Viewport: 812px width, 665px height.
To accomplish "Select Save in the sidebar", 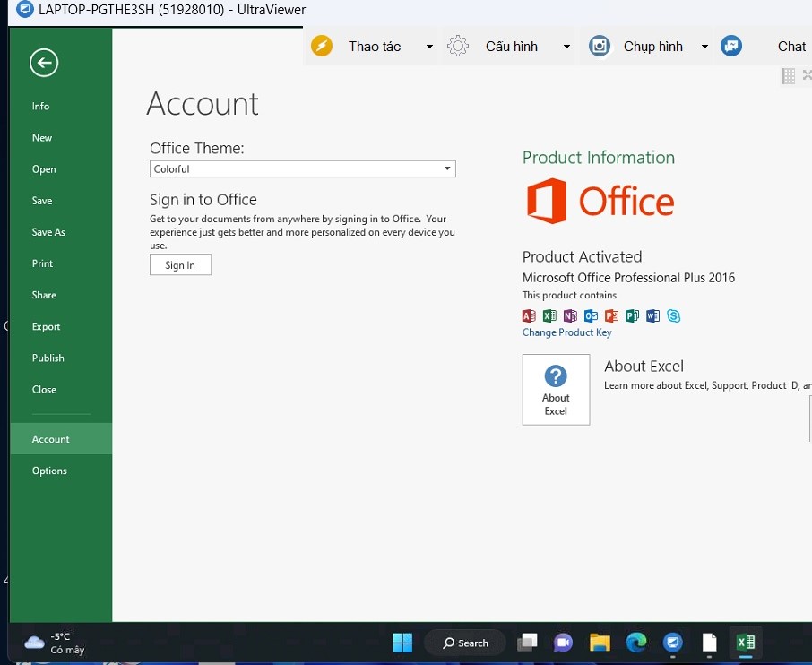I will [x=42, y=201].
